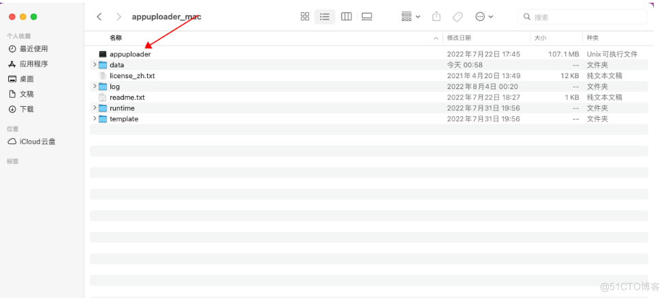Viewport: 666px width, 298px height.
Task: Select the runtime folder icon
Action: pos(102,108)
